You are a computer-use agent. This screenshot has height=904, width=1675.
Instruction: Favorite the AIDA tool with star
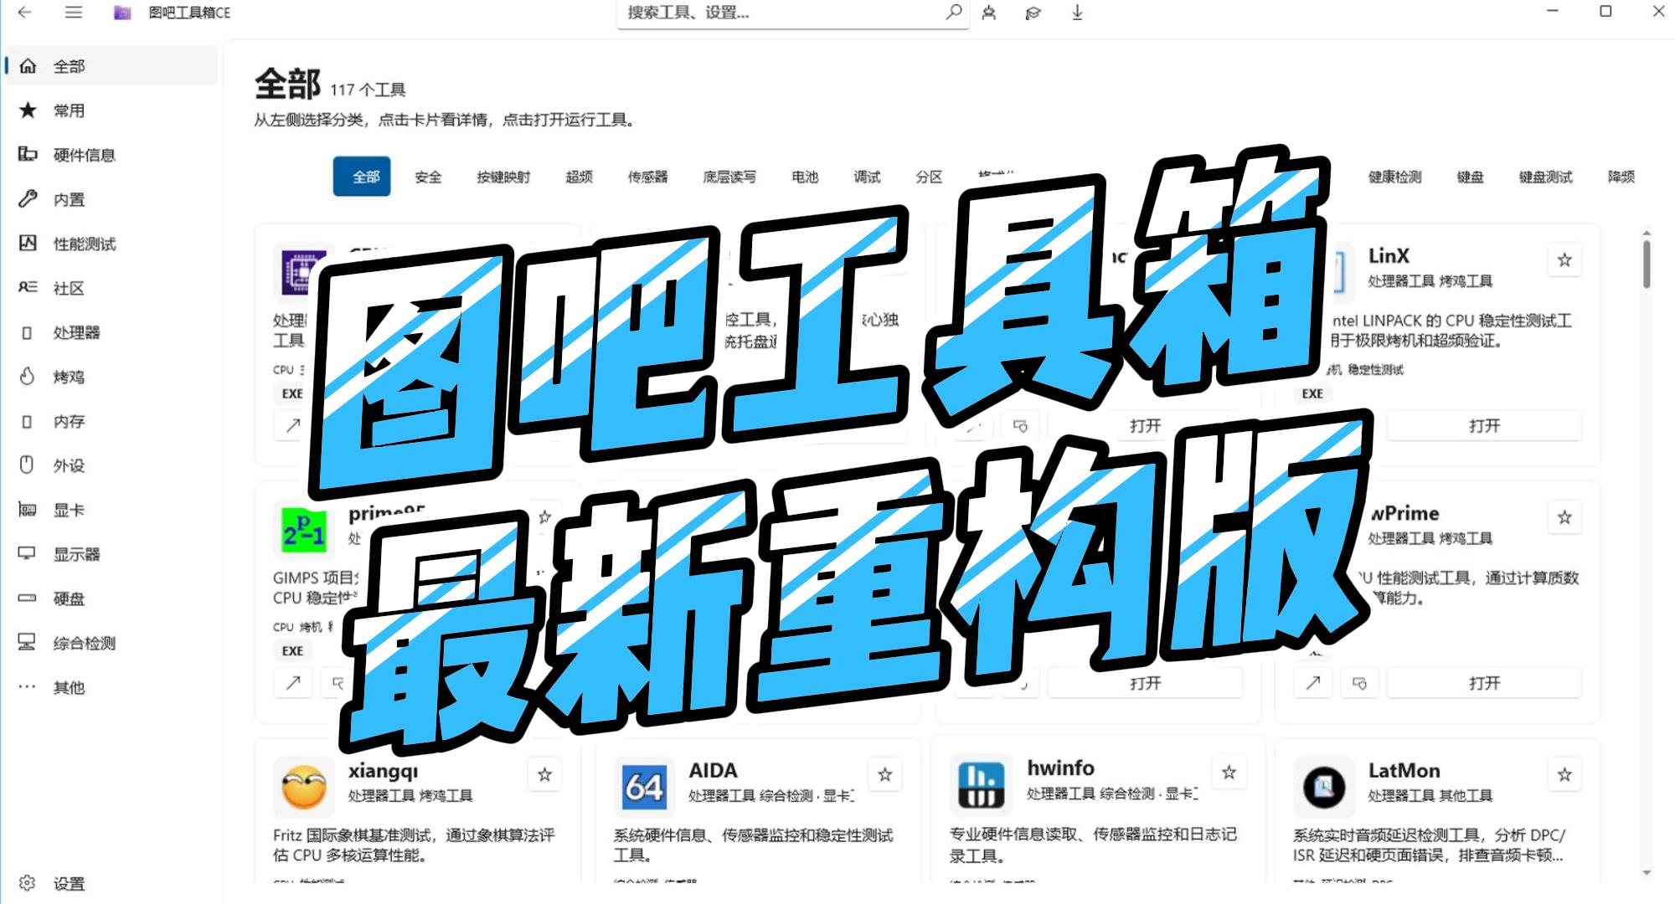coord(884,775)
